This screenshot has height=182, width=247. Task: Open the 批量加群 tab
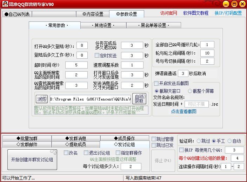tap(27, 138)
